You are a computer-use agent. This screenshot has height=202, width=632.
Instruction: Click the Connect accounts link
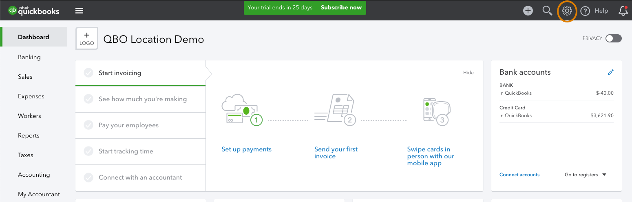(x=519, y=175)
